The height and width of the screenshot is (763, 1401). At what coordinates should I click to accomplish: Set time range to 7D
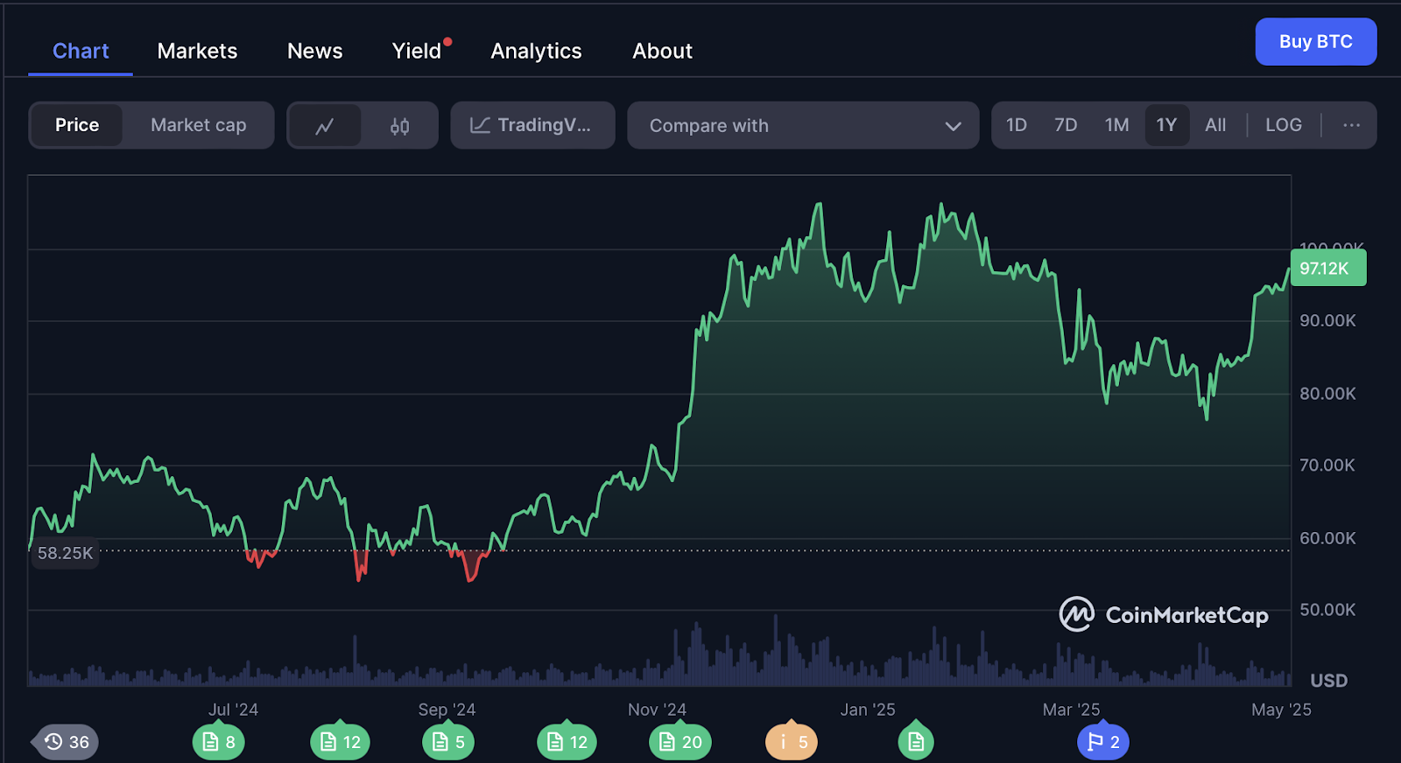point(1066,125)
